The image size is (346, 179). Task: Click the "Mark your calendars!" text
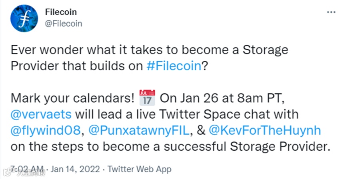tap(73, 98)
